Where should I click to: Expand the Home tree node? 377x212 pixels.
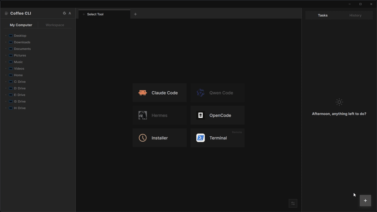[6, 75]
